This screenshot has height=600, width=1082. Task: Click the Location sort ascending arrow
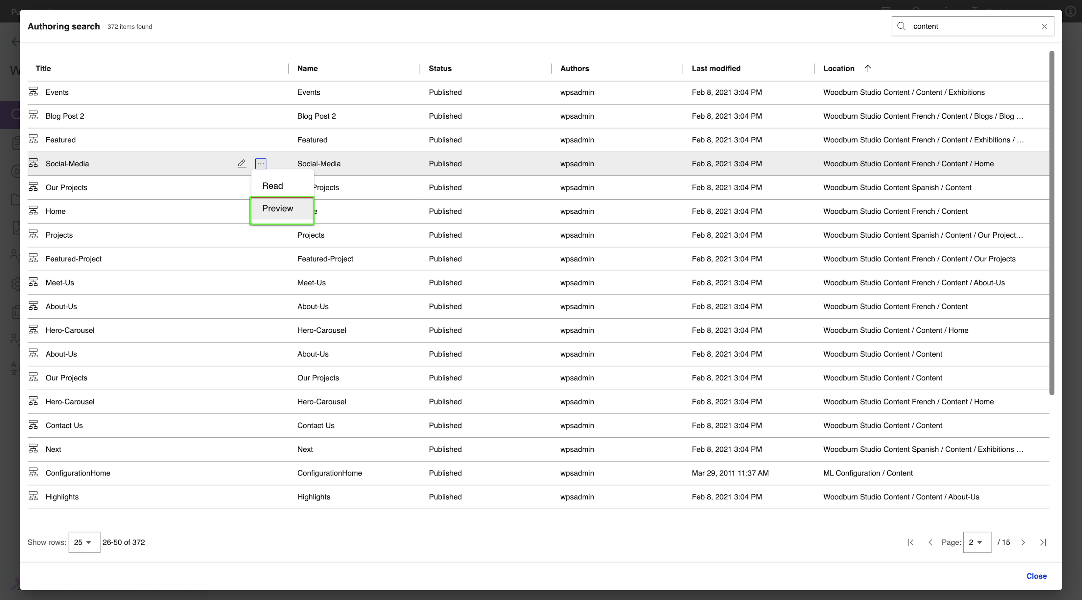tap(868, 68)
